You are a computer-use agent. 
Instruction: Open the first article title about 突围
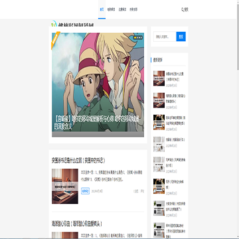point(78,160)
